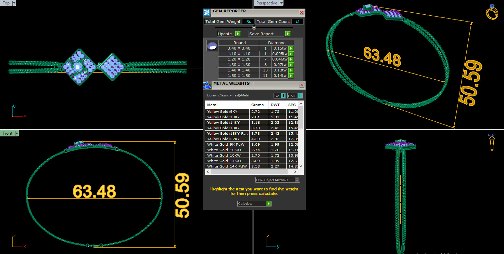Click the Diamond column header

pyautogui.click(x=277, y=43)
